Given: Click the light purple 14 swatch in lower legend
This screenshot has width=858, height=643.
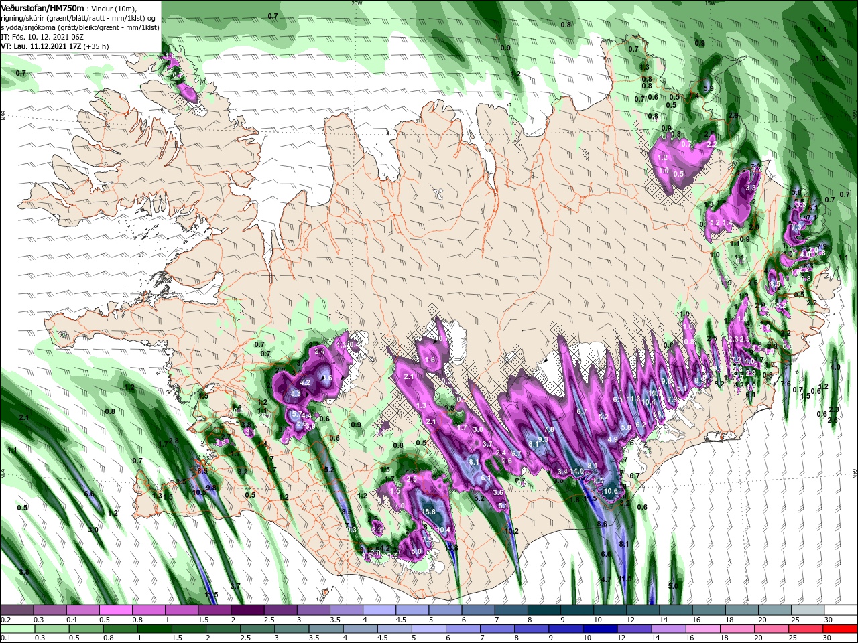Looking at the screenshot, I should click(668, 628).
